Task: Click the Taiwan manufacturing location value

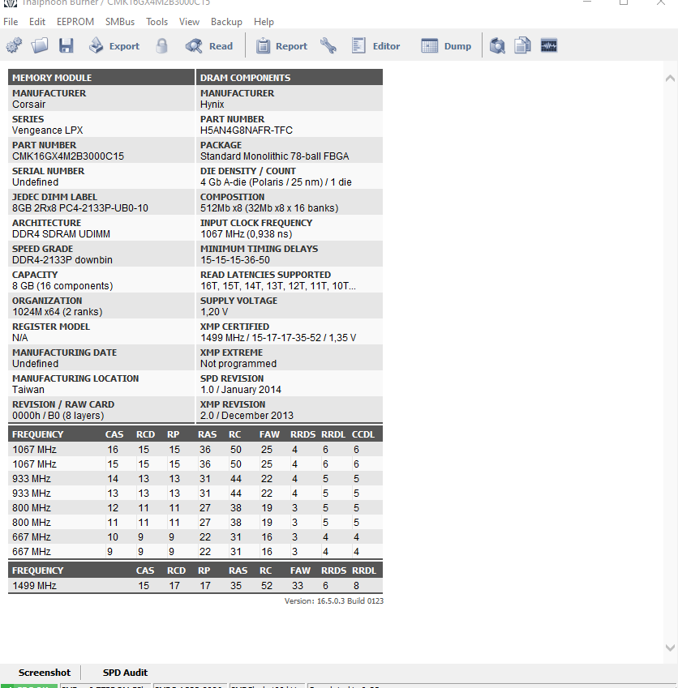Action: (x=28, y=390)
